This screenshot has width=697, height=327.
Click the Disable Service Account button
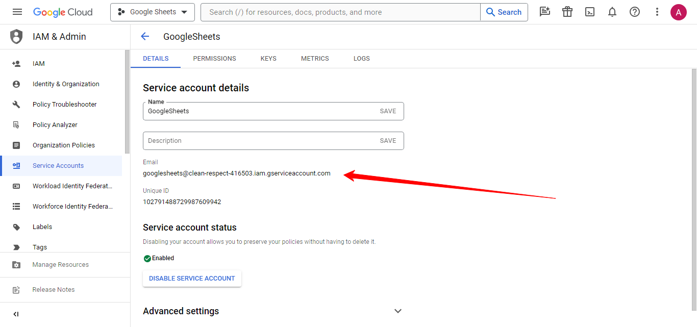coord(192,279)
